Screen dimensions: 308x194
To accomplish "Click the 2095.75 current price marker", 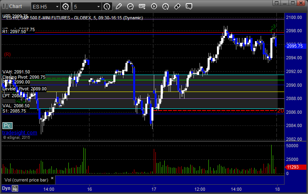I will 295,46.
